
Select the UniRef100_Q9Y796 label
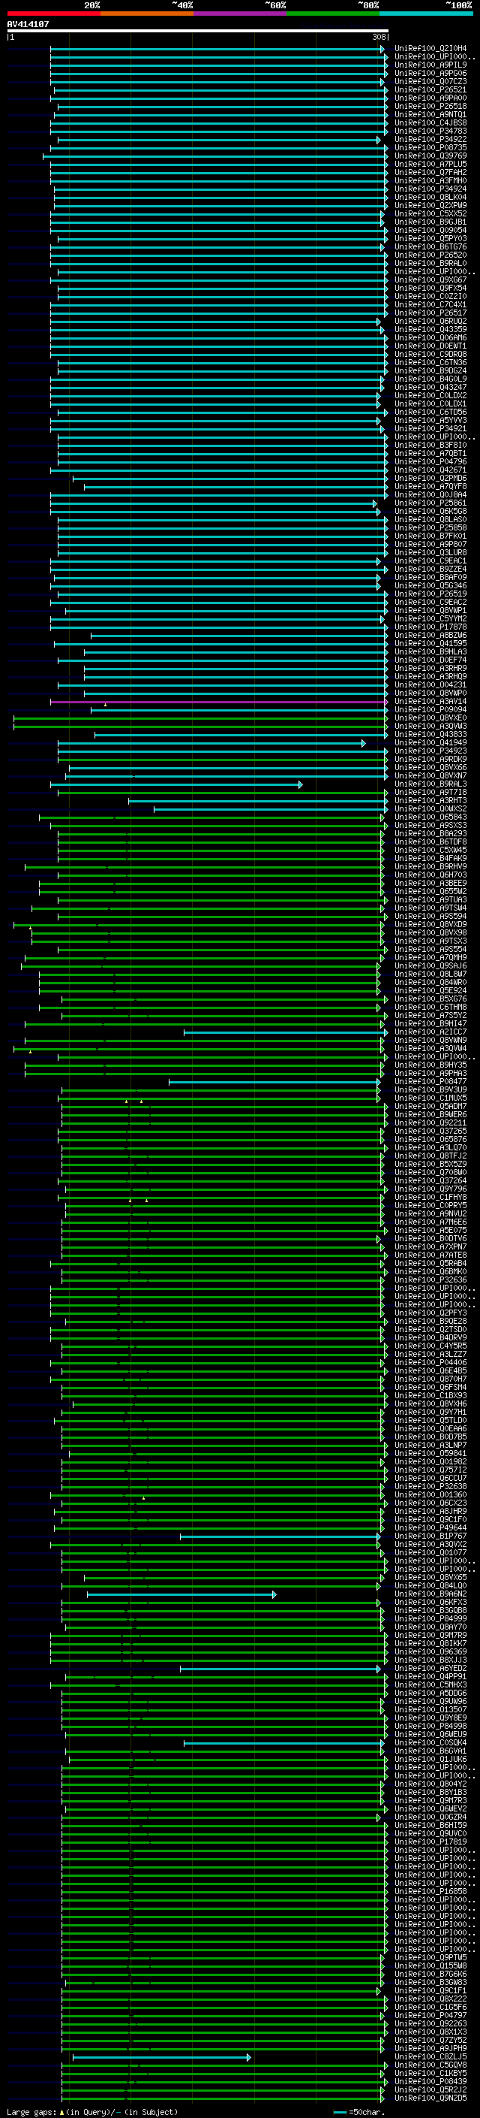[x=430, y=1189]
